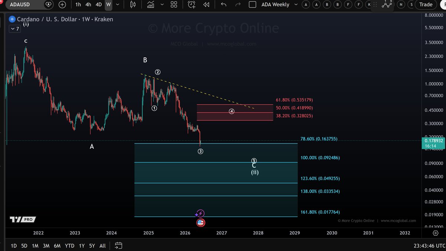This screenshot has height=251, width=446.
Task: Create an alert with the clock-plus icon
Action: point(191,5)
